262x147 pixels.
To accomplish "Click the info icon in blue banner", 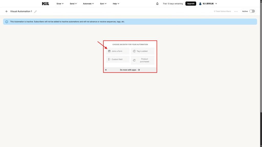I will [x=7, y=22].
